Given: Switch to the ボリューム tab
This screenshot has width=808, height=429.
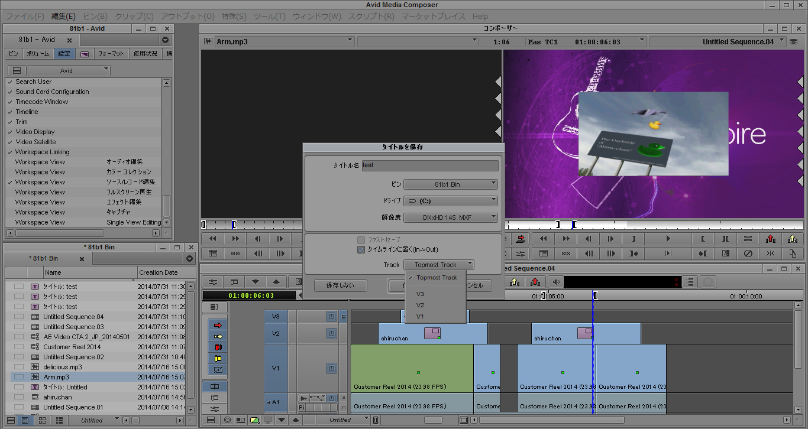Looking at the screenshot, I should (38, 54).
